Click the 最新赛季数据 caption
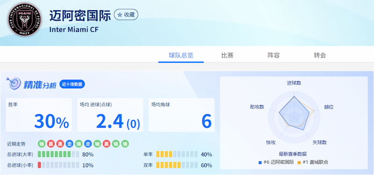 [293, 154]
